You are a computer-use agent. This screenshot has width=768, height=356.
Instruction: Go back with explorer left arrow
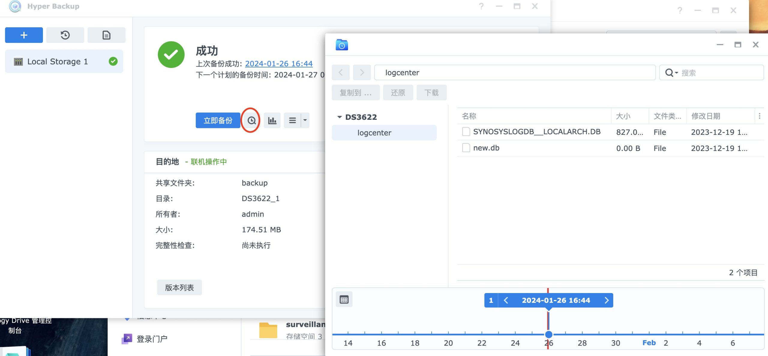coord(340,73)
